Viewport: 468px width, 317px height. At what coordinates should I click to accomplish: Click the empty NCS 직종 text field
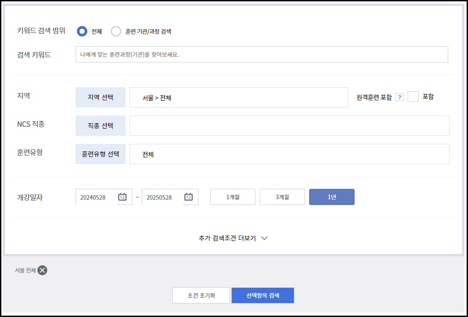(x=289, y=125)
